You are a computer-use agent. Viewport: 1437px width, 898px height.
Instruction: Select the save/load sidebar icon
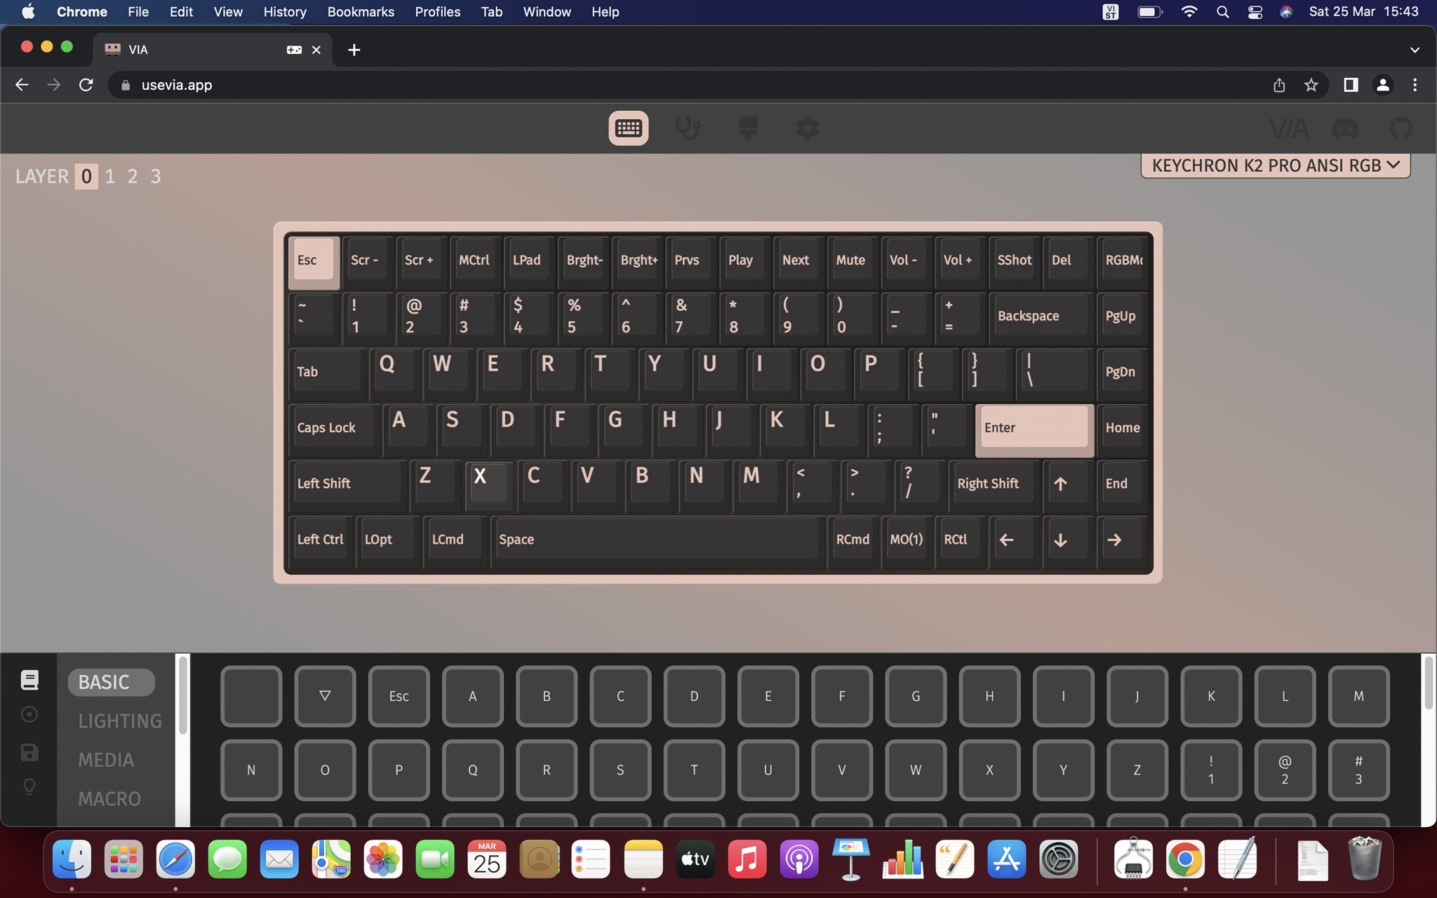tap(29, 752)
